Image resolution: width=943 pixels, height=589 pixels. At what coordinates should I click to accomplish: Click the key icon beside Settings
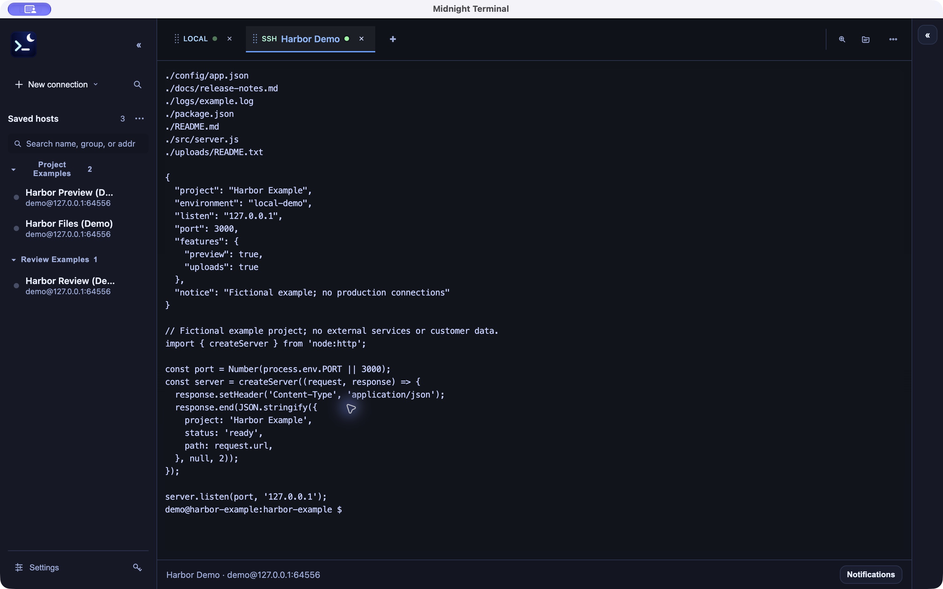[x=137, y=567]
